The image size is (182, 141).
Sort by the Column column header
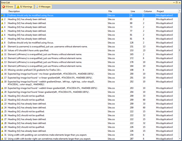tap(149, 11)
